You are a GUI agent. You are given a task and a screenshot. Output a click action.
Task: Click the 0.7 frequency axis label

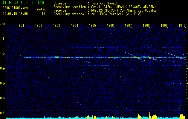[2, 98]
